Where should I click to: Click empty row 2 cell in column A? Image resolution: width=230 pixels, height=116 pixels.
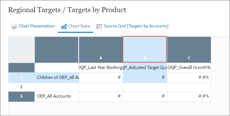(101, 87)
